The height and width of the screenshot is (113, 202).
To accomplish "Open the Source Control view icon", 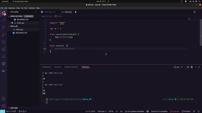I will 3,27.
